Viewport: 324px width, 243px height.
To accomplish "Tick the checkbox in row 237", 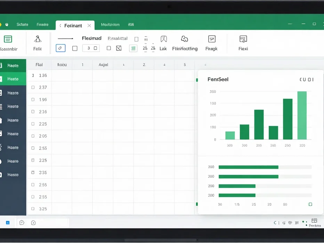I will coord(33,87).
